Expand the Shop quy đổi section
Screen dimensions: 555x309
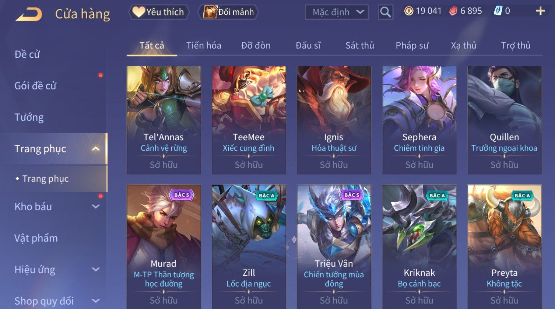pyautogui.click(x=96, y=301)
